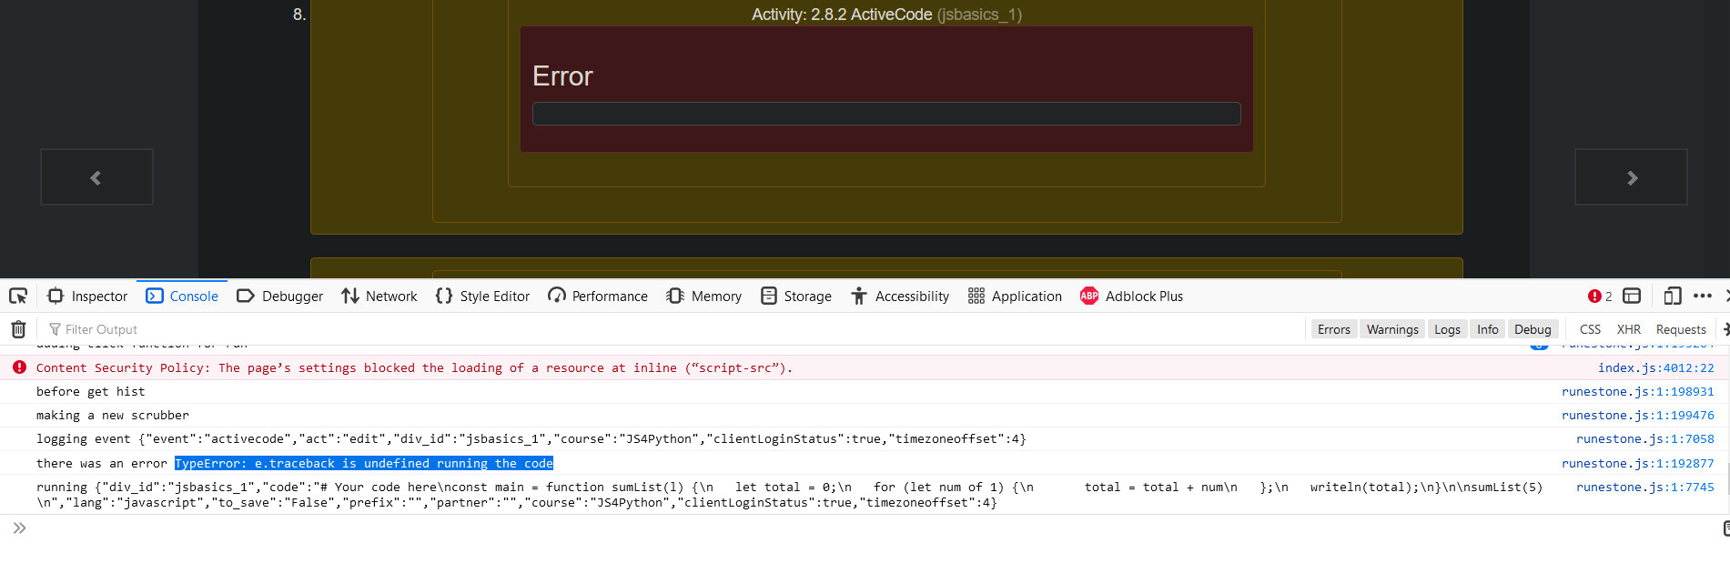The width and height of the screenshot is (1730, 563).
Task: Open the Performance tab
Action: [x=598, y=297]
